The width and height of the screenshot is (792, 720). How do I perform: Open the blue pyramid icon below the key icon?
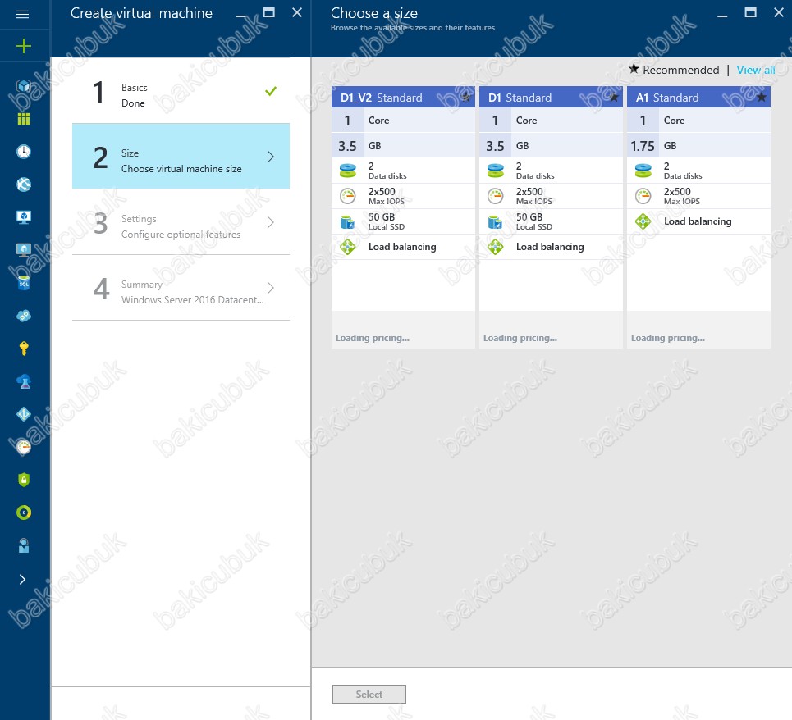click(23, 381)
